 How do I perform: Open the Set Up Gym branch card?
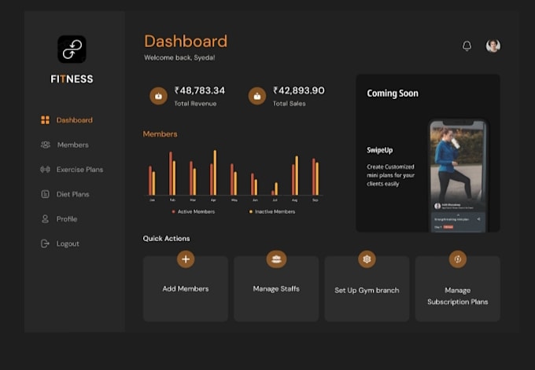click(367, 288)
